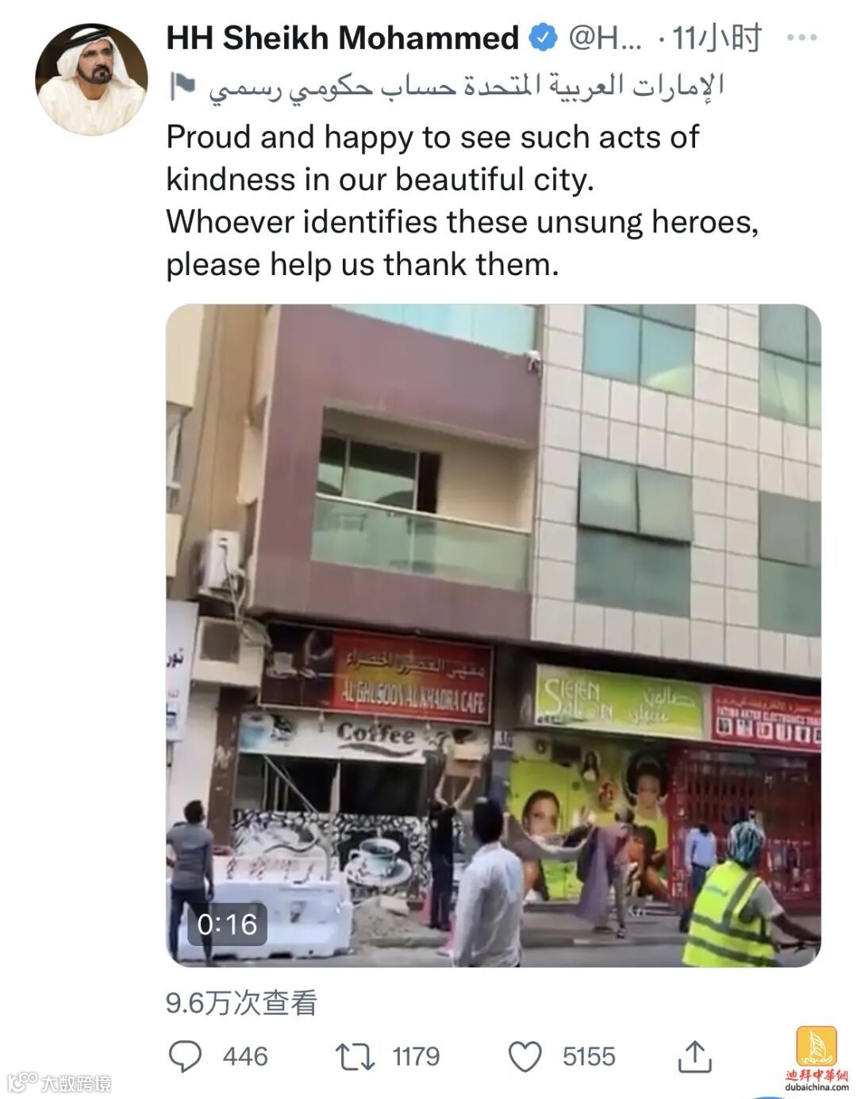
Task: Toggle the retweet arrows icon
Action: point(355,1057)
